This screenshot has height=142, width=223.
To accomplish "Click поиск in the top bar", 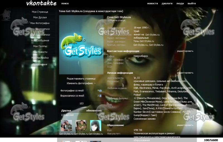I will (x=65, y=4).
